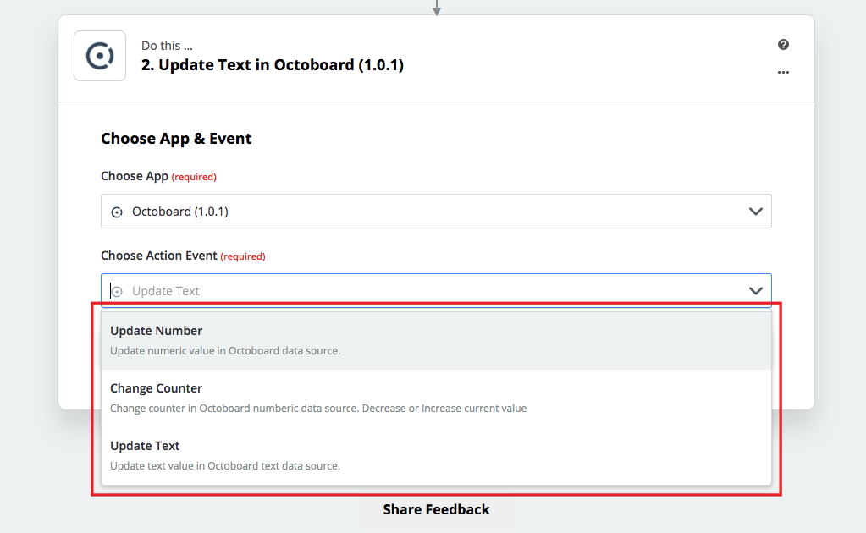Click the Choose App label
The image size is (866, 533).
click(135, 176)
